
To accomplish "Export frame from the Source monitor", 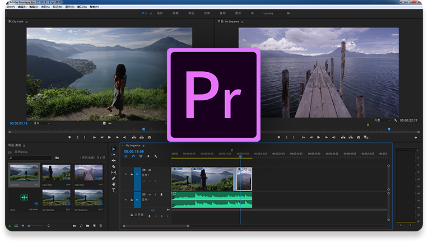I will 150,137.
